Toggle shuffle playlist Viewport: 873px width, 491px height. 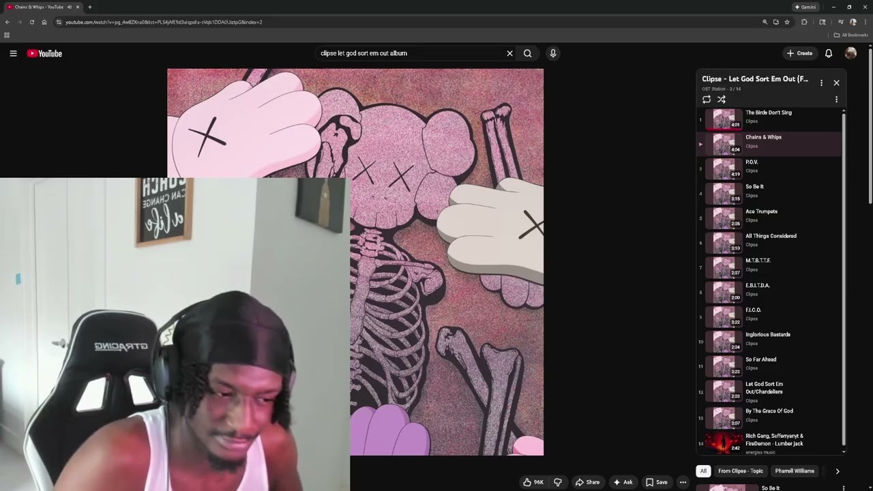point(722,100)
